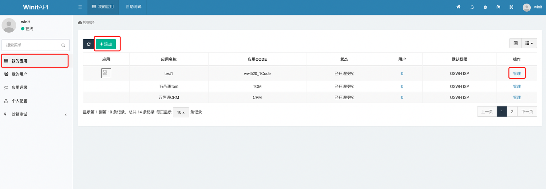The height and width of the screenshot is (189, 546).
Task: Go to page 2 in pagination
Action: pyautogui.click(x=512, y=112)
